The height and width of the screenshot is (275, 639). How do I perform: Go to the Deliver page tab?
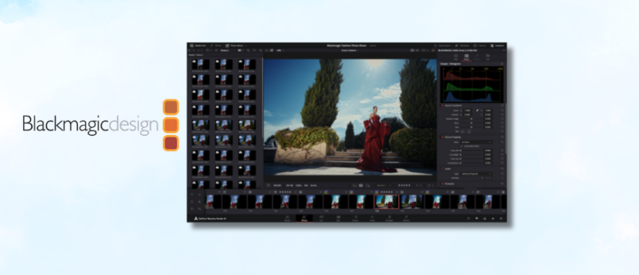[x=406, y=218]
